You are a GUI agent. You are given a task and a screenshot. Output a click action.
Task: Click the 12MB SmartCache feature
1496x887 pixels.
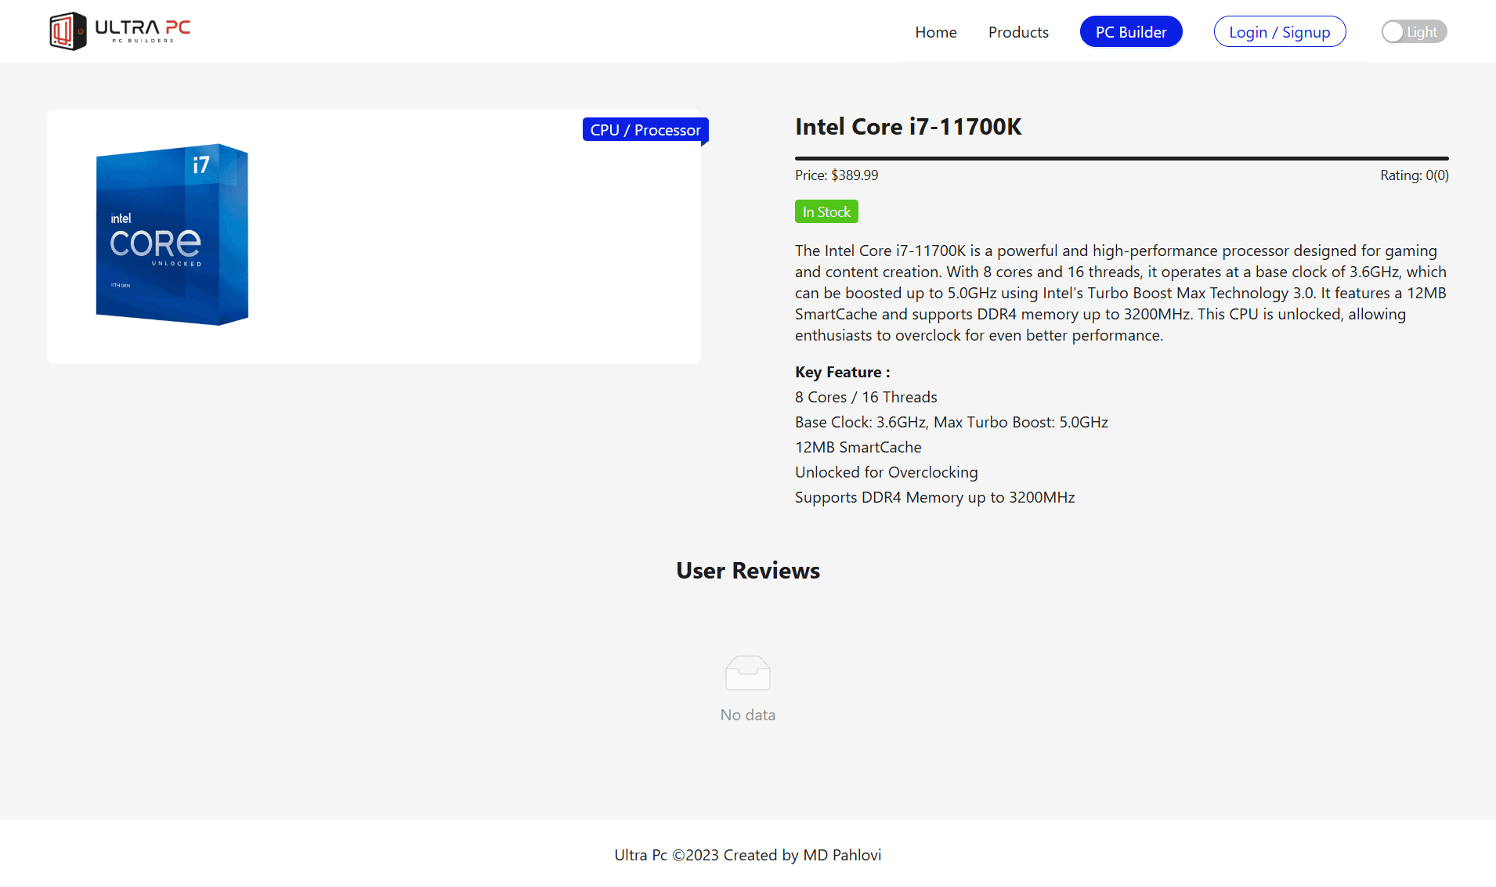[858, 448]
